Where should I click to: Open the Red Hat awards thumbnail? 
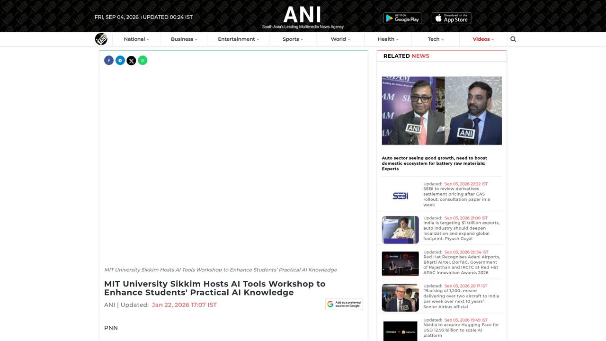pyautogui.click(x=401, y=264)
